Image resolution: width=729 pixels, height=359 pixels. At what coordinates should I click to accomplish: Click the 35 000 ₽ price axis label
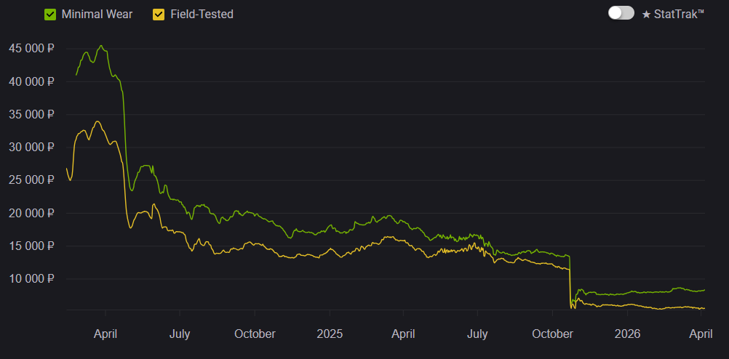(31, 114)
